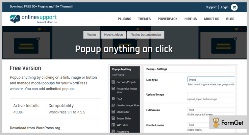
Task: Click the 'Leave it all on us' tagline
Action: pyautogui.click(x=47, y=22)
